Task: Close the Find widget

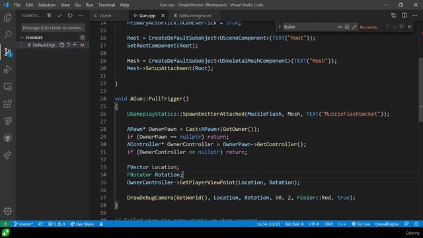Action: point(410,27)
